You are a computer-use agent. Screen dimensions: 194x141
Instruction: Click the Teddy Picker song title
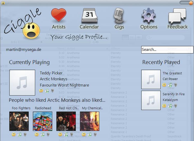51,73
